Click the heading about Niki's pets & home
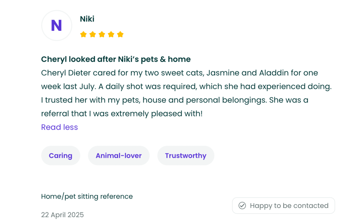The height and width of the screenshot is (223, 347). pos(116,59)
